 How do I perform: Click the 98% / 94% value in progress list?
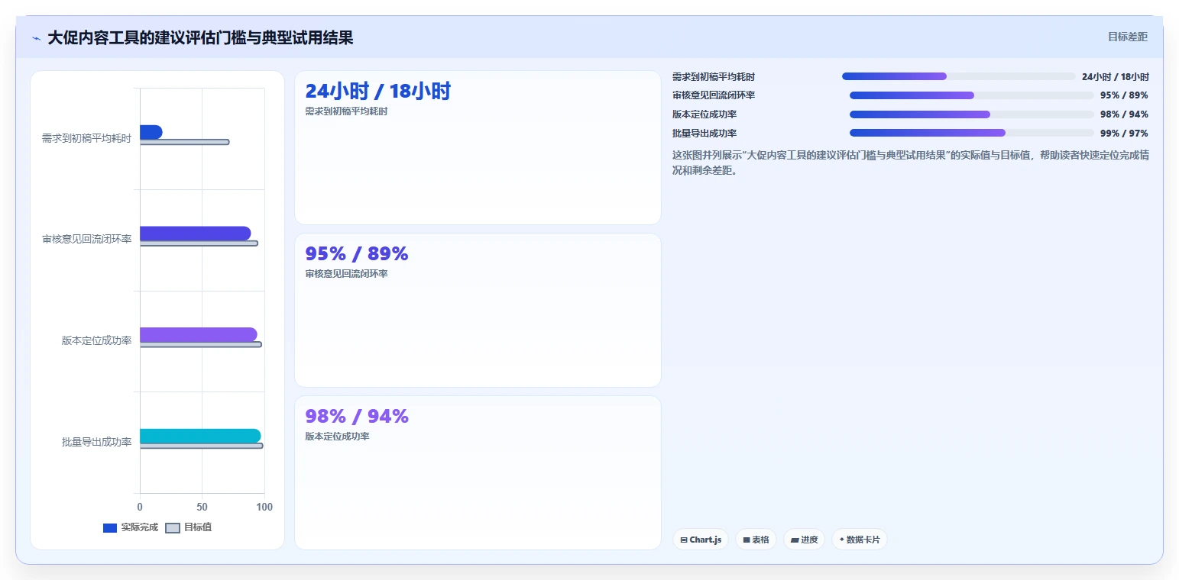click(1124, 114)
